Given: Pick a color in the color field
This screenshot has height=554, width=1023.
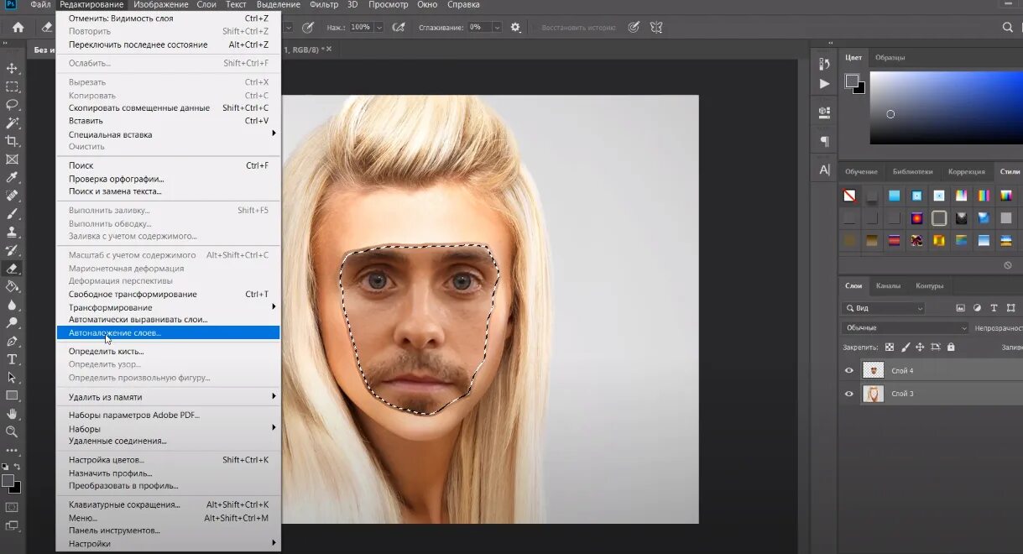Looking at the screenshot, I should pos(947,107).
